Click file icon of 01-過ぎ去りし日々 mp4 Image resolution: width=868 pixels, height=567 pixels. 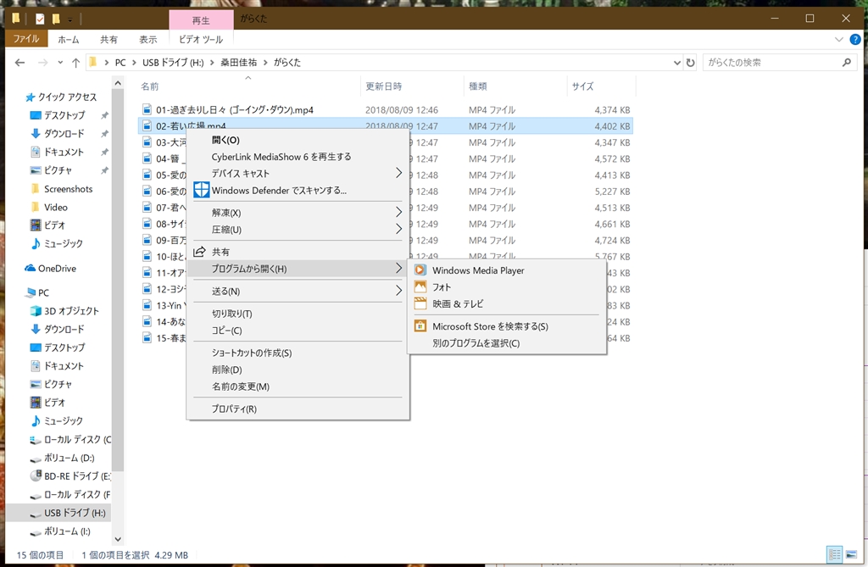pos(147,109)
